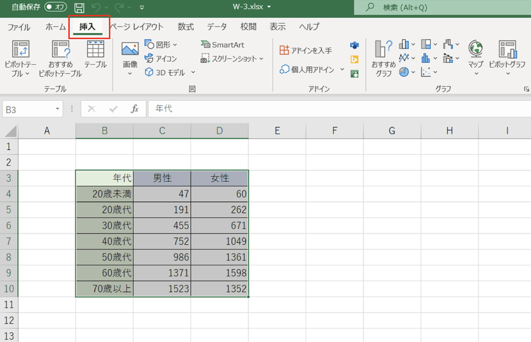Open the グラフ group dialog launcher
The image size is (531, 342).
coord(525,89)
